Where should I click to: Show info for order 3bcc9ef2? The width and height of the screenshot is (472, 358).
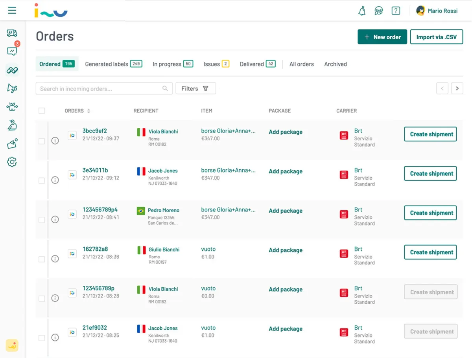[x=55, y=141]
